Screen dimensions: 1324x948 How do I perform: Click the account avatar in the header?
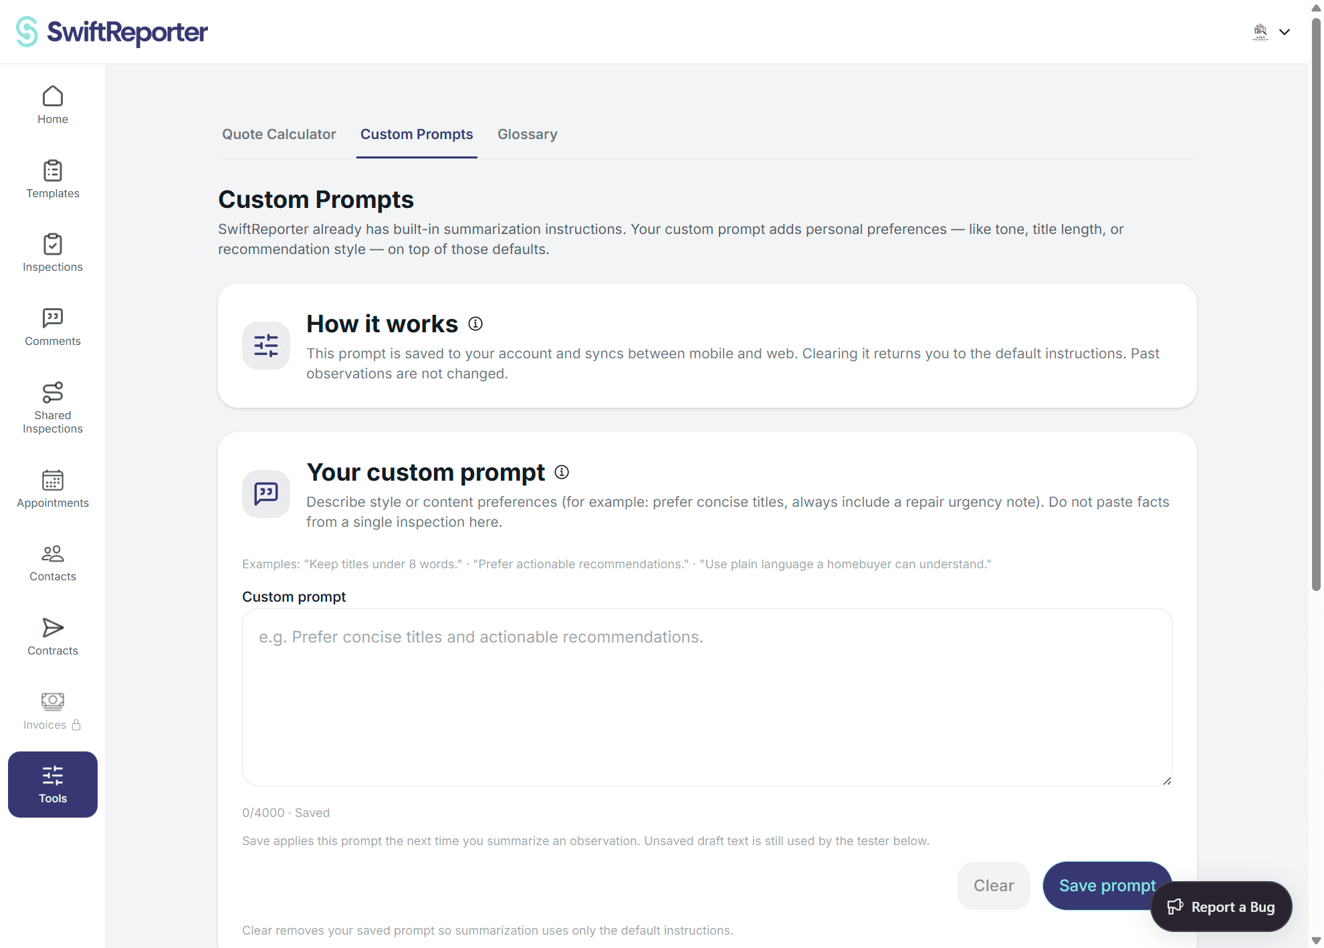[x=1260, y=31]
